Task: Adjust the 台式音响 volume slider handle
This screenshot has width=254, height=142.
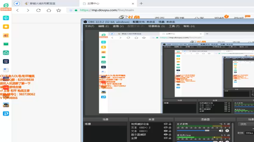Action: (207, 131)
